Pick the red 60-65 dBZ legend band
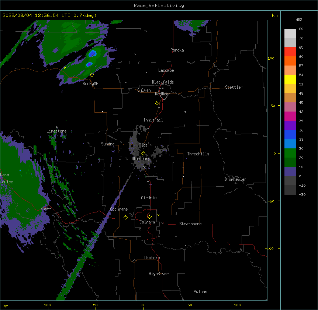This screenshot has width=318, height=310. click(290, 52)
